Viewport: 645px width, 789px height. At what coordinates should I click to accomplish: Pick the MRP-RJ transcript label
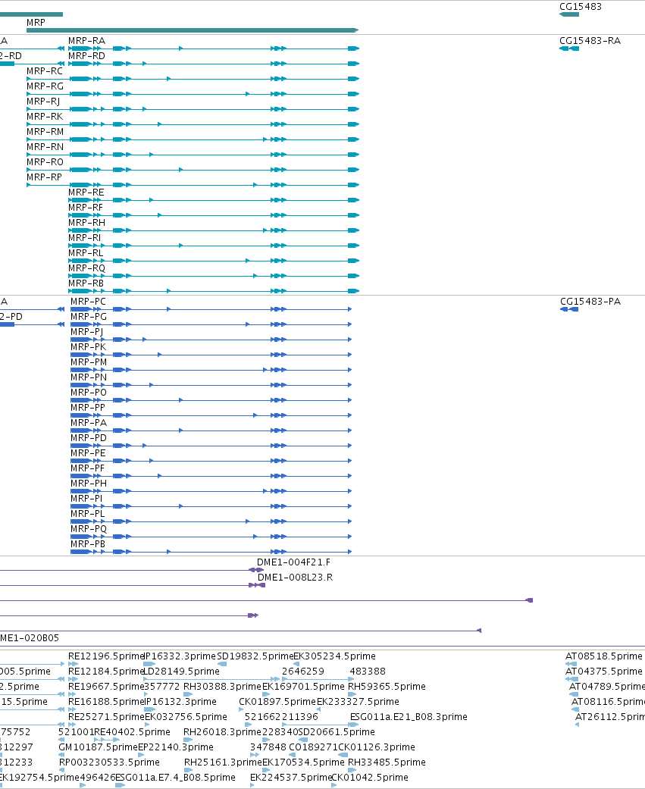[43, 101]
